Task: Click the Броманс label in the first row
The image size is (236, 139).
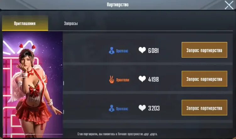Action: (x=122, y=51)
